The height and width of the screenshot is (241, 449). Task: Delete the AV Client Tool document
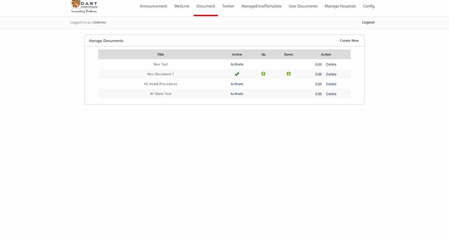[x=331, y=94]
